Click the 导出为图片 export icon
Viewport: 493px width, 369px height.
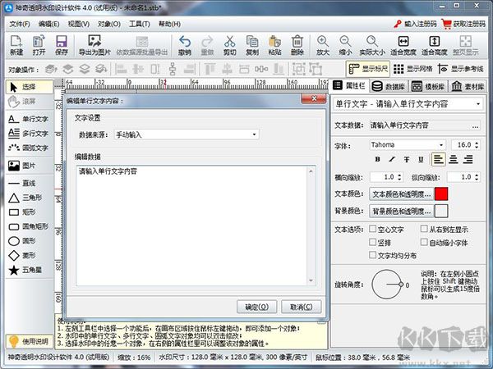(x=94, y=44)
